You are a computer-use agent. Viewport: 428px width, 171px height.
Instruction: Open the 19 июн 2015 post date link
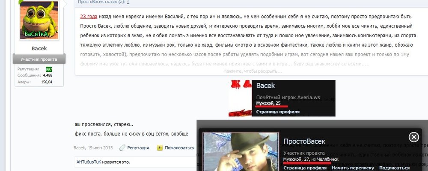coord(100,148)
